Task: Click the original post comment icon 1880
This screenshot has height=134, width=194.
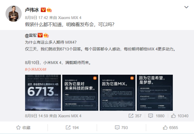Action: click(x=156, y=116)
